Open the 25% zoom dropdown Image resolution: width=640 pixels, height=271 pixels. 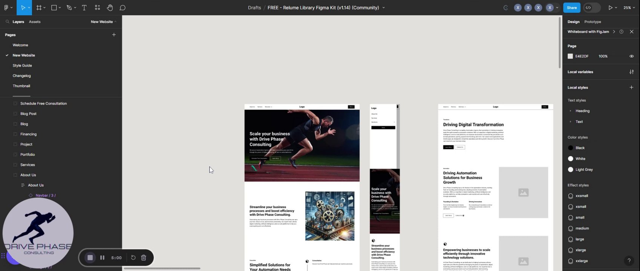point(629,8)
